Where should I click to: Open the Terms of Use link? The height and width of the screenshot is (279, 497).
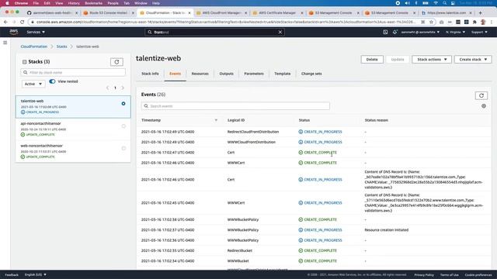(449, 275)
